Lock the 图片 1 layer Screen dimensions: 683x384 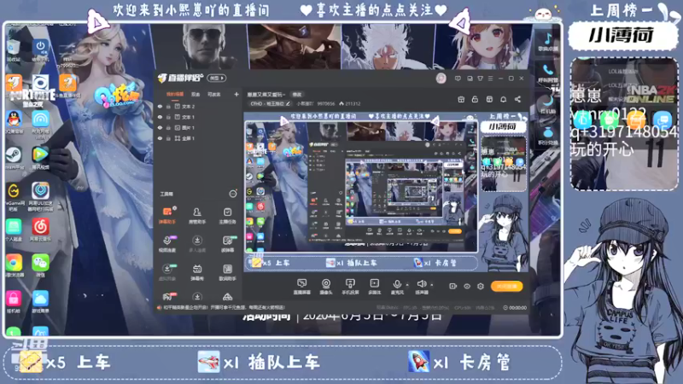click(x=168, y=127)
